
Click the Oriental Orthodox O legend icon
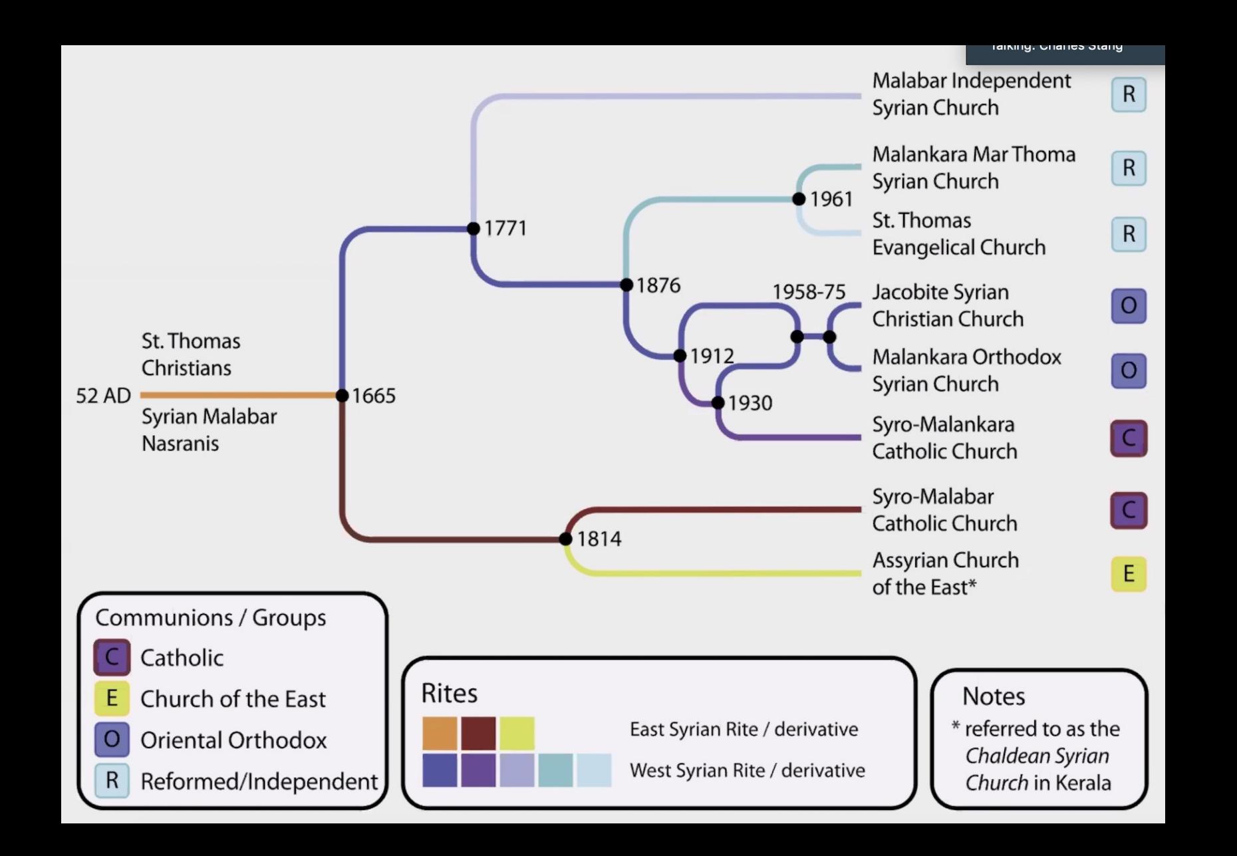click(x=112, y=740)
